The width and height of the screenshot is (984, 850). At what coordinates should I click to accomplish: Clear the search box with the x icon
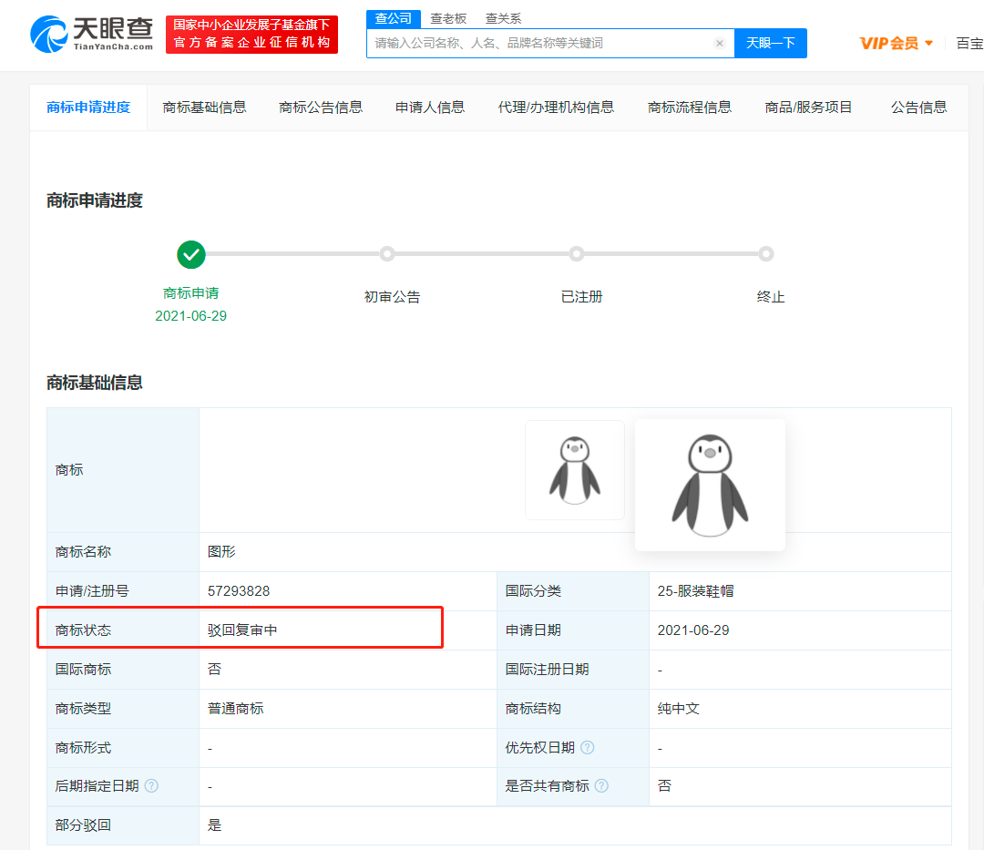[720, 44]
